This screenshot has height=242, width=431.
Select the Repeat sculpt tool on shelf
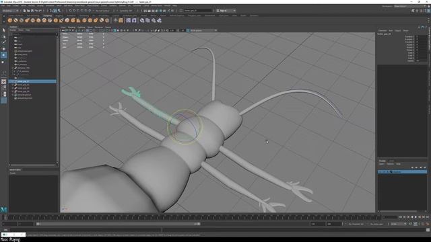pos(56,20)
